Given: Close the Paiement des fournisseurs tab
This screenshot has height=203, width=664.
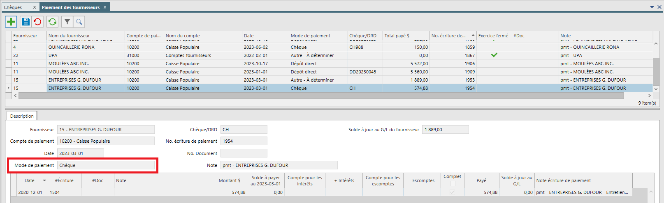Looking at the screenshot, I should pyautogui.click(x=105, y=7).
